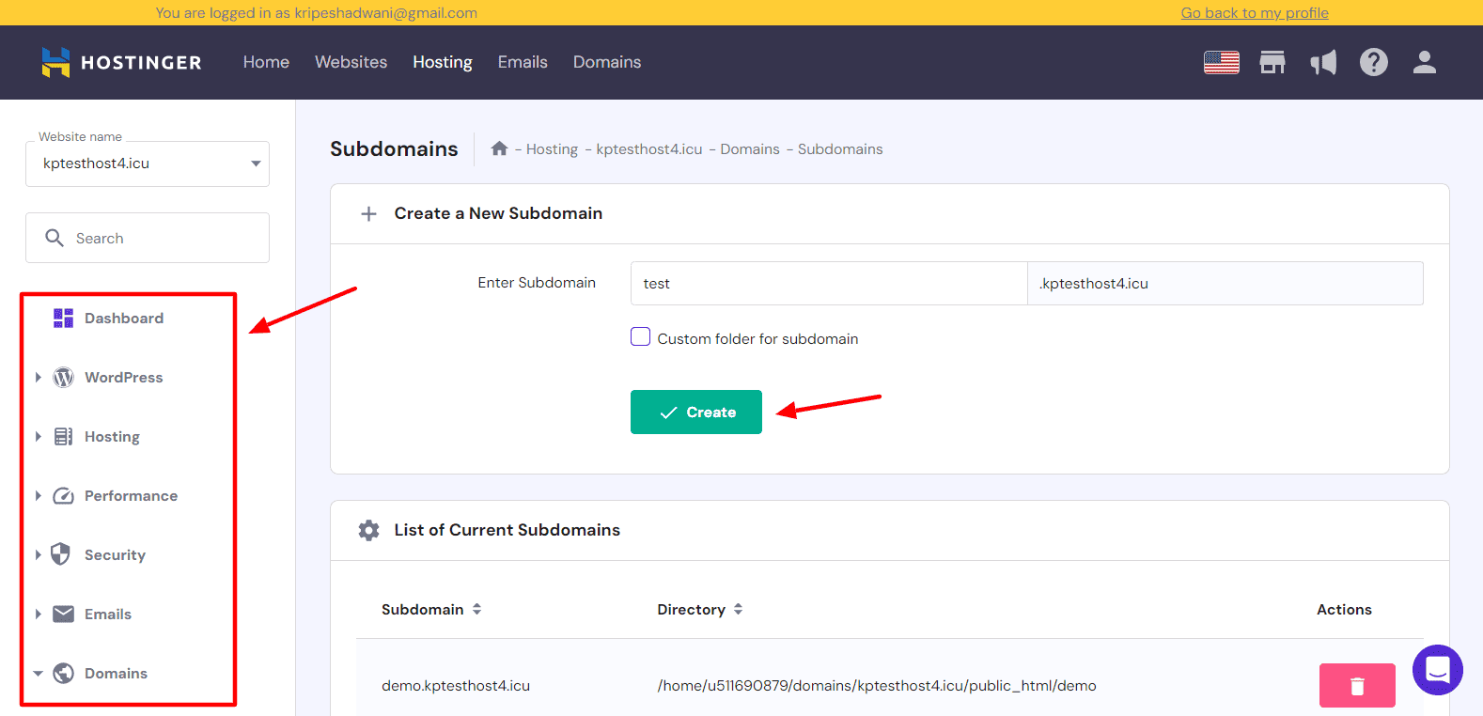Image resolution: width=1483 pixels, height=716 pixels.
Task: Open the Emails top menu
Action: click(x=523, y=62)
